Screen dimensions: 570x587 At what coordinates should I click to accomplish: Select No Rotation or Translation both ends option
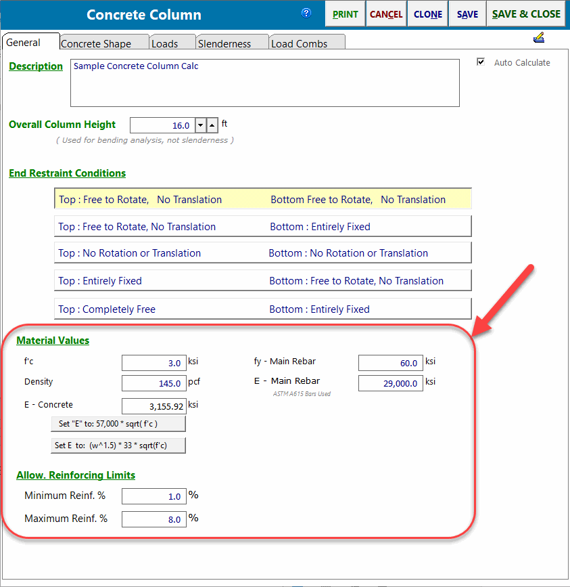point(262,253)
